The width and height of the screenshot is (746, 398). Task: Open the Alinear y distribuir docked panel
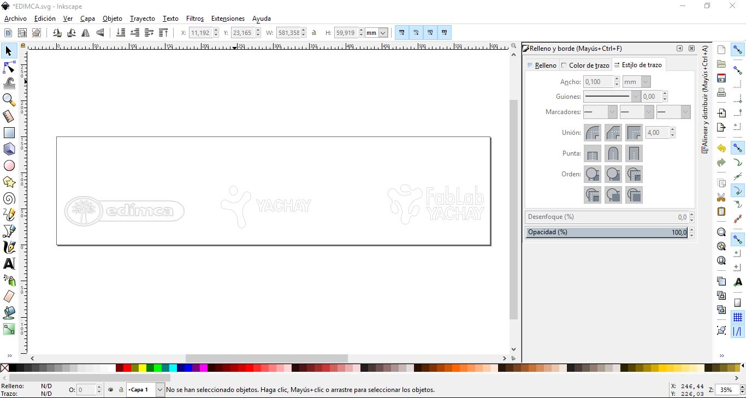(x=704, y=99)
